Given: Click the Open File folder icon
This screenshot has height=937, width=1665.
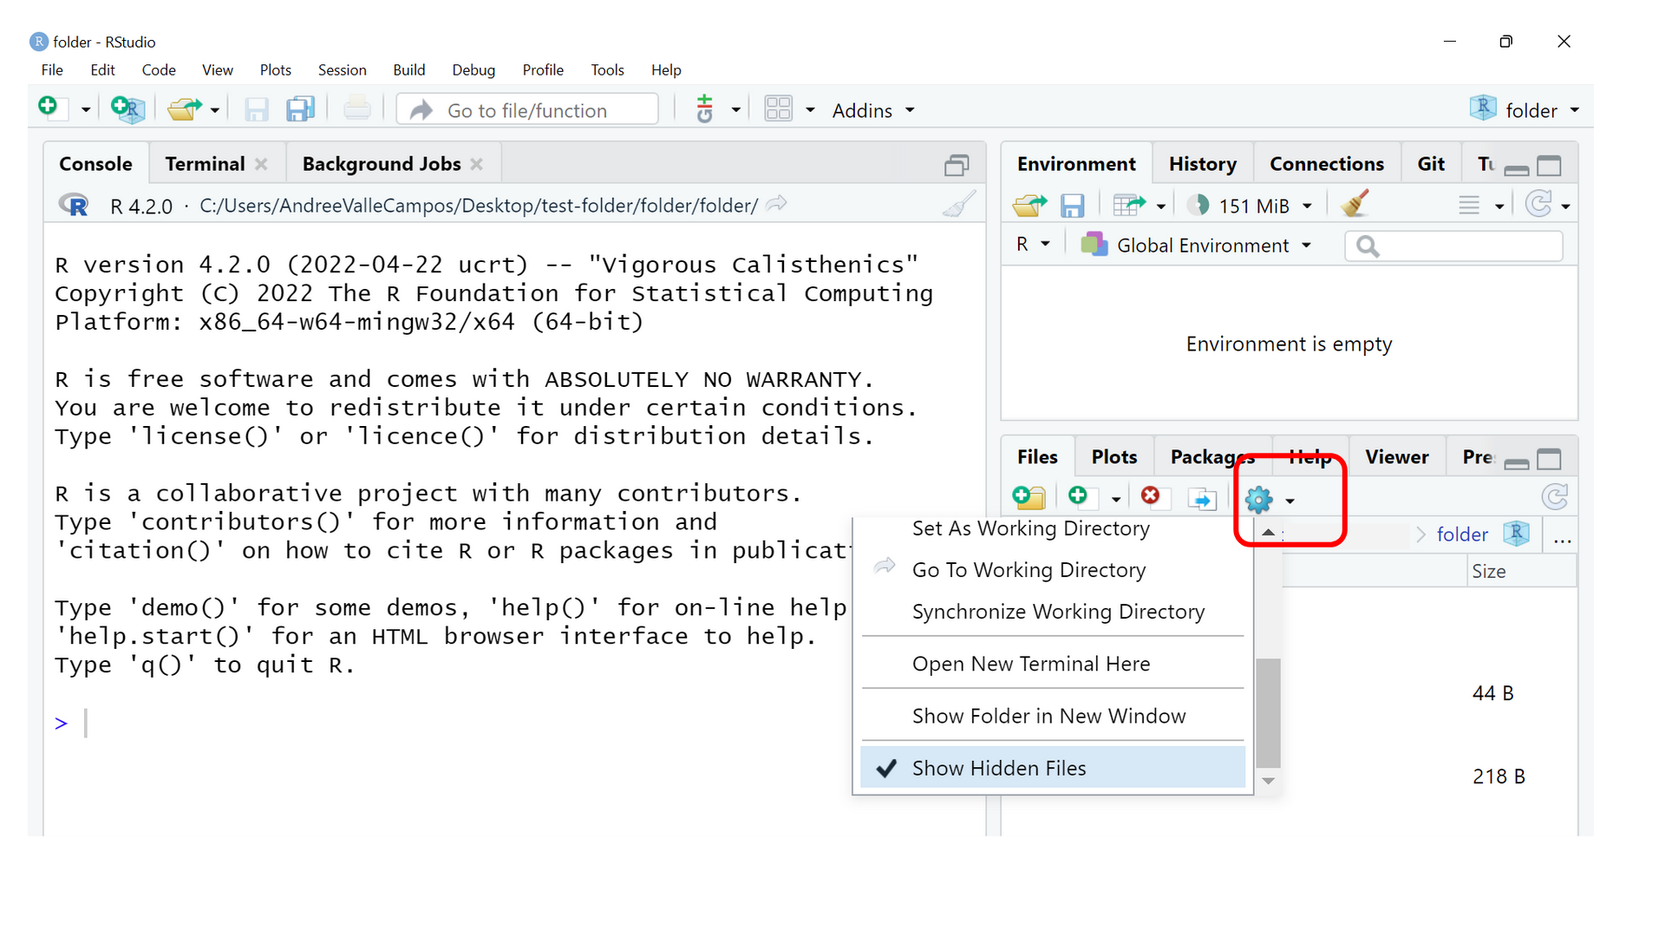Looking at the screenshot, I should coord(184,109).
